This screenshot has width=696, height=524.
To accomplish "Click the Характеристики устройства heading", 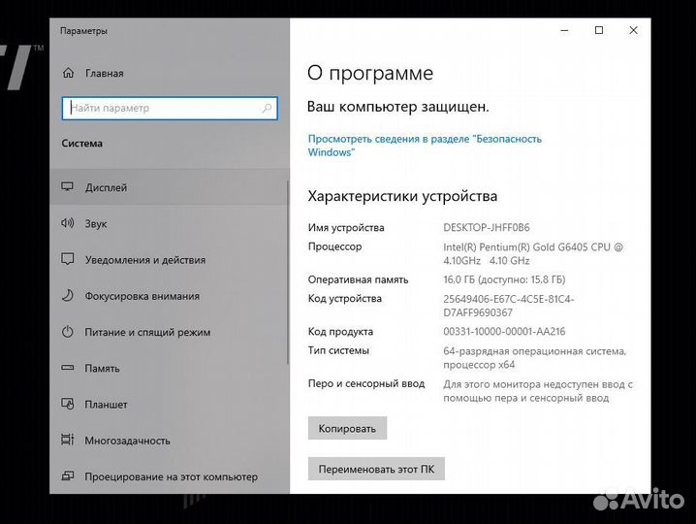I will (402, 196).
